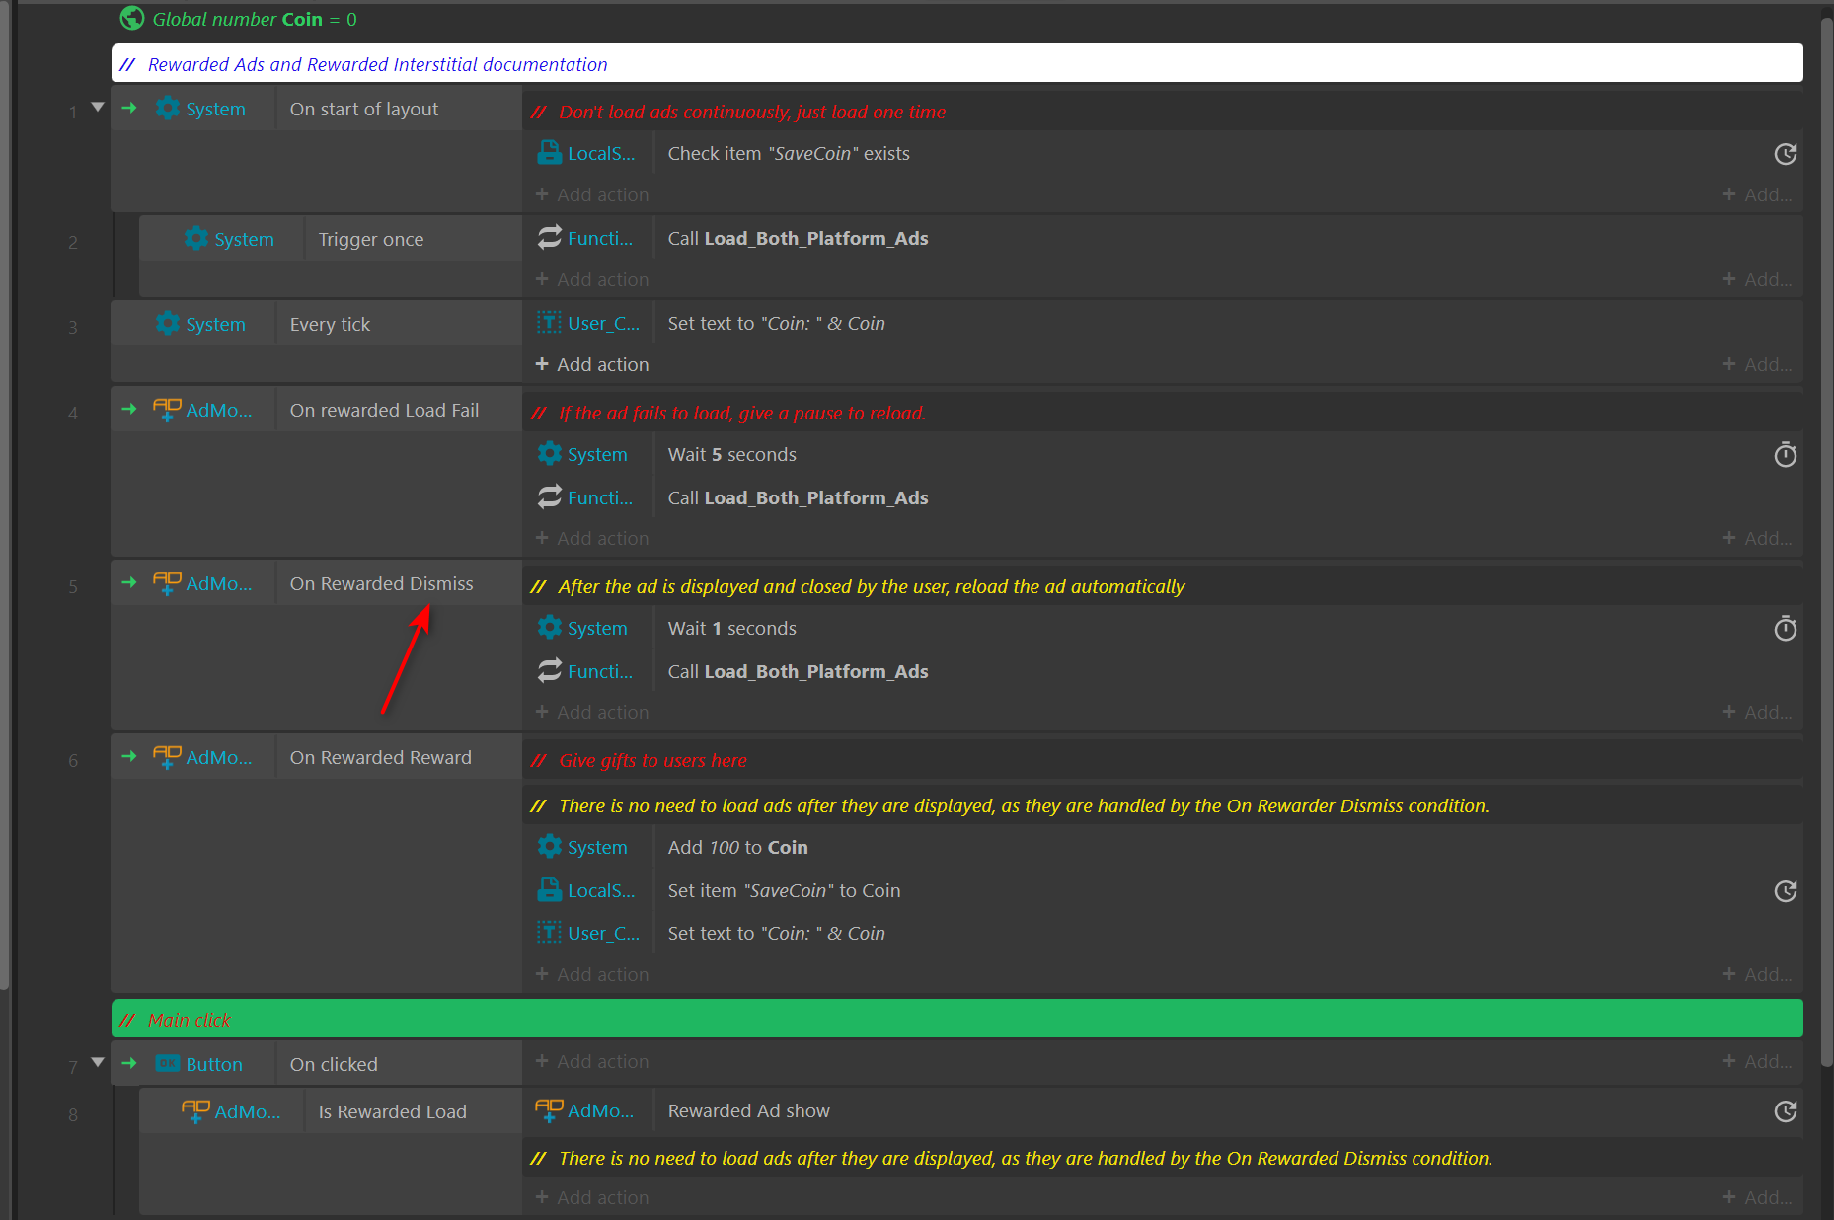Screen dimensions: 1834x1220
Task: Click the Functions icon in the Trigger once event
Action: [x=549, y=238]
